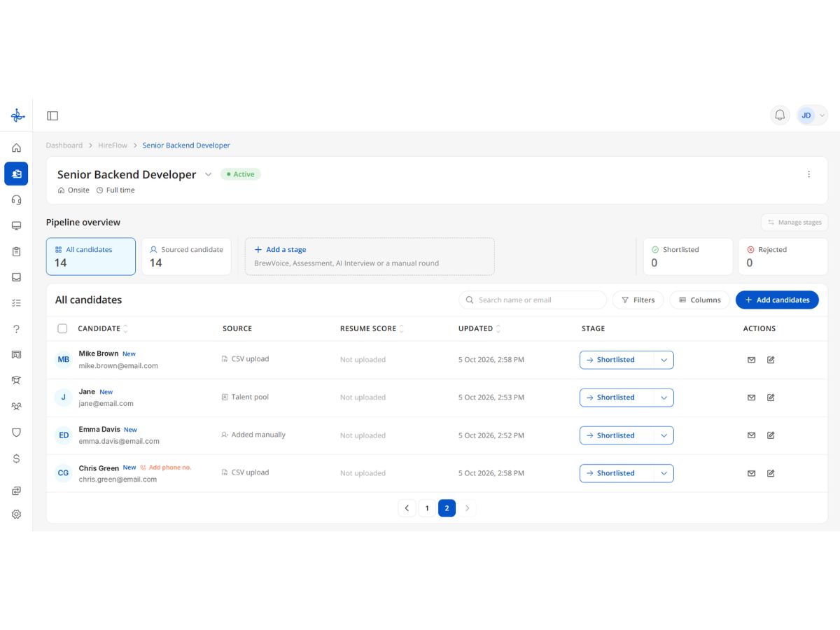
Task: Open the clipboard icon in sidebar
Action: tap(16, 251)
